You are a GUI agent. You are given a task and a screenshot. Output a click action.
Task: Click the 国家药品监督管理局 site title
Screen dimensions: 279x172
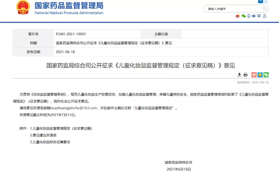click(x=69, y=6)
